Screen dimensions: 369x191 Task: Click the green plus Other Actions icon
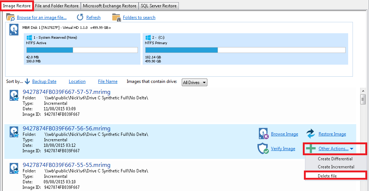coord(311,149)
